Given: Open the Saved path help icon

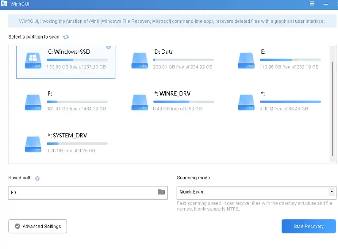Looking at the screenshot, I should [37, 178].
